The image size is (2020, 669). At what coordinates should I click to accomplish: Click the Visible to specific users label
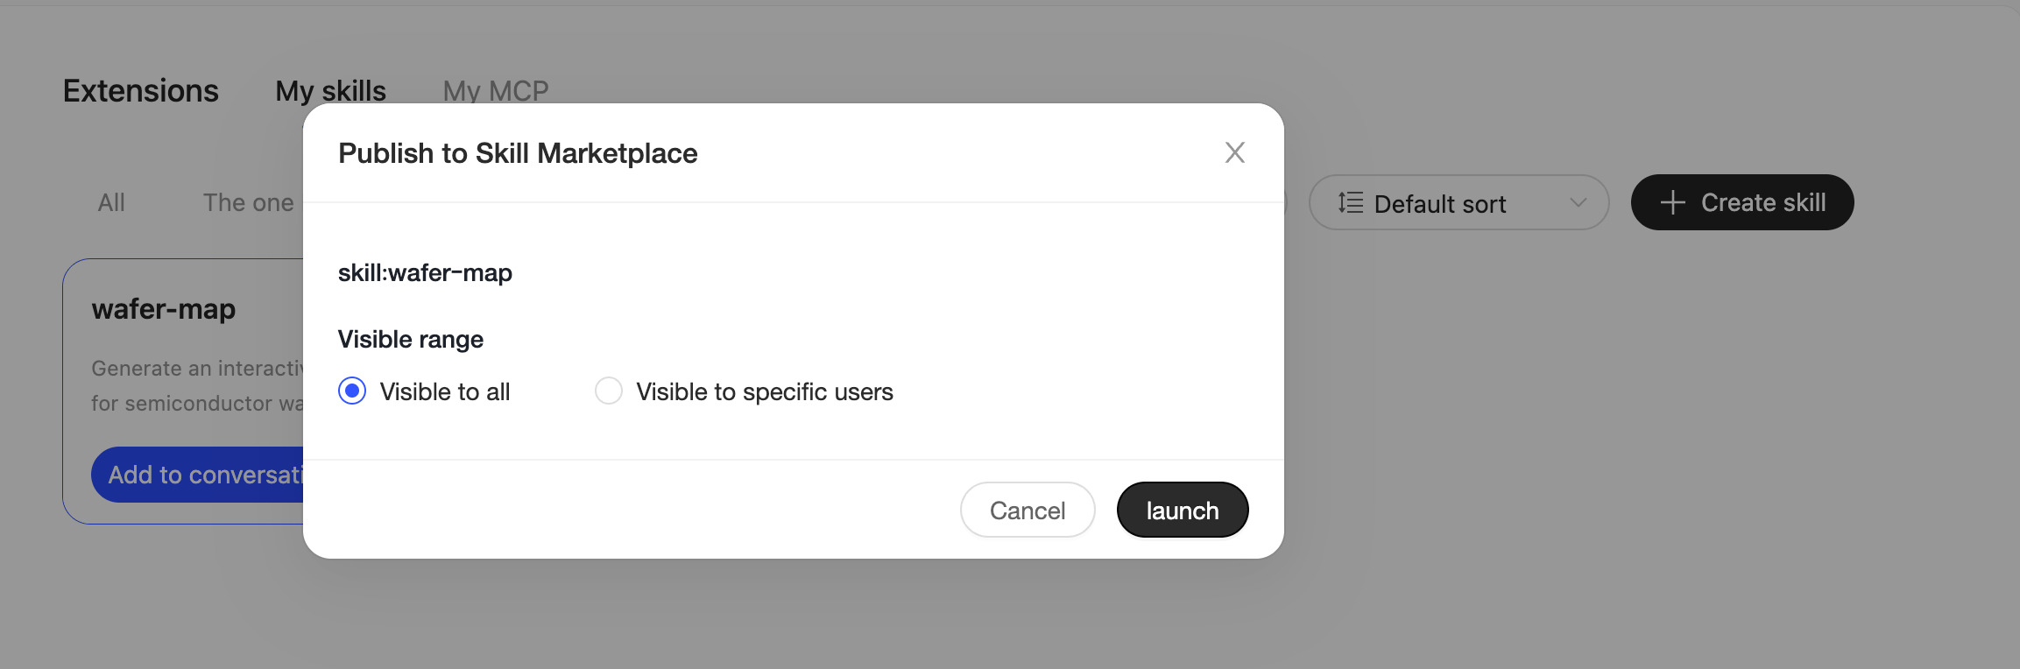765,391
